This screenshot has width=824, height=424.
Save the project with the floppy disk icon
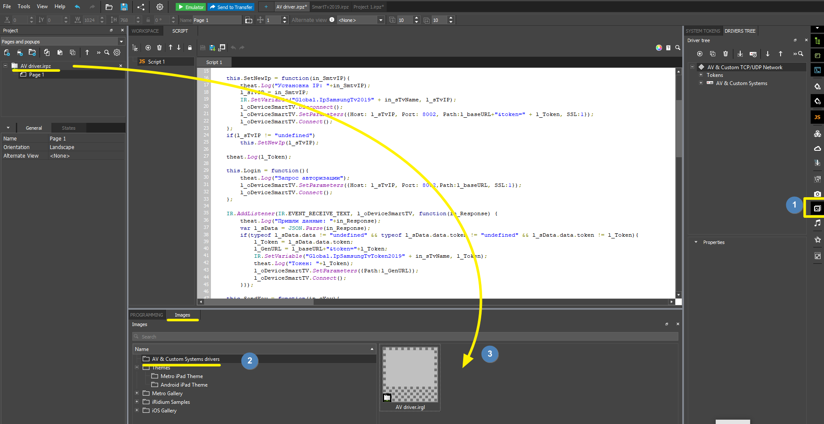(x=124, y=7)
